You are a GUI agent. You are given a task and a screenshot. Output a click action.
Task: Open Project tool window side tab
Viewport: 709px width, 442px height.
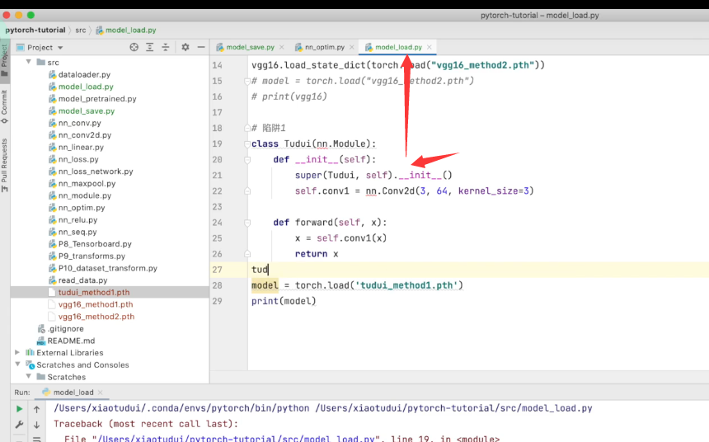tap(4, 59)
